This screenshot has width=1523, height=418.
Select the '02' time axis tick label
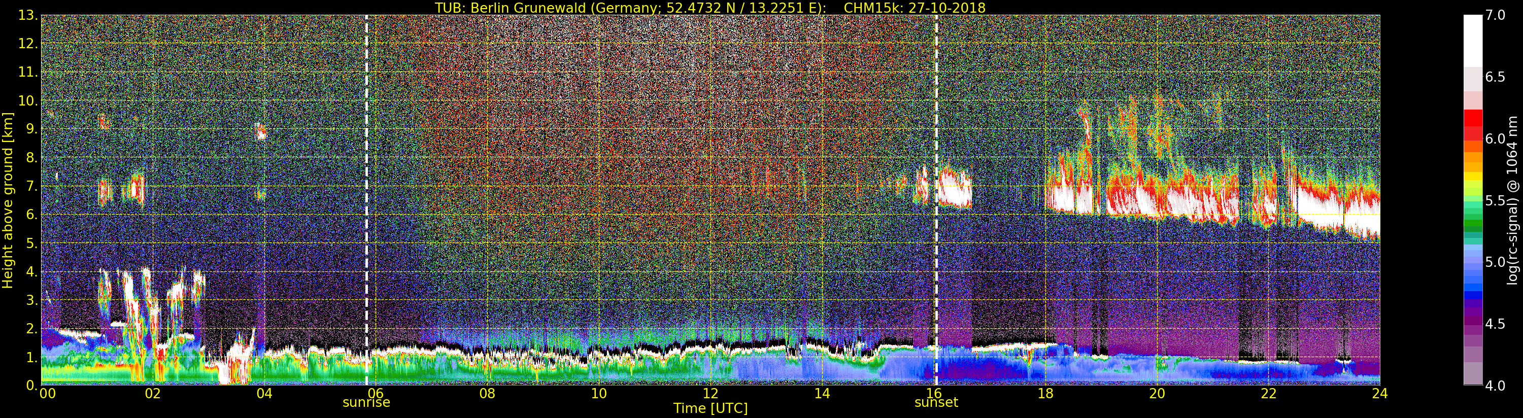point(153,394)
